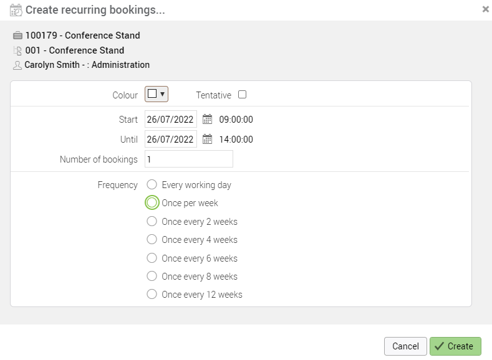Expand the Colour dropdown arrow
The height and width of the screenshot is (360, 492).
[163, 94]
